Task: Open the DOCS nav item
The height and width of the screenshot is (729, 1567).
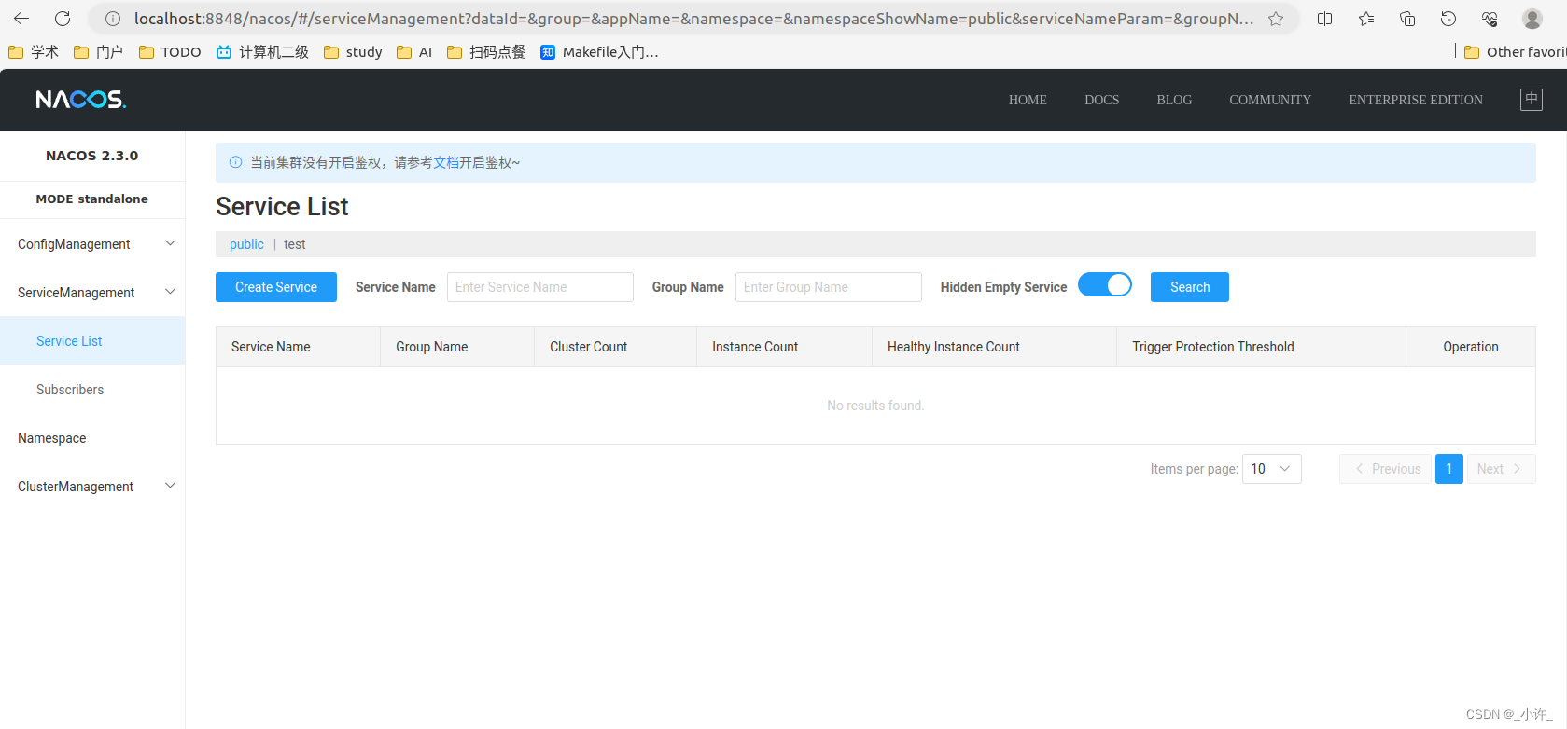Action: point(1101,100)
